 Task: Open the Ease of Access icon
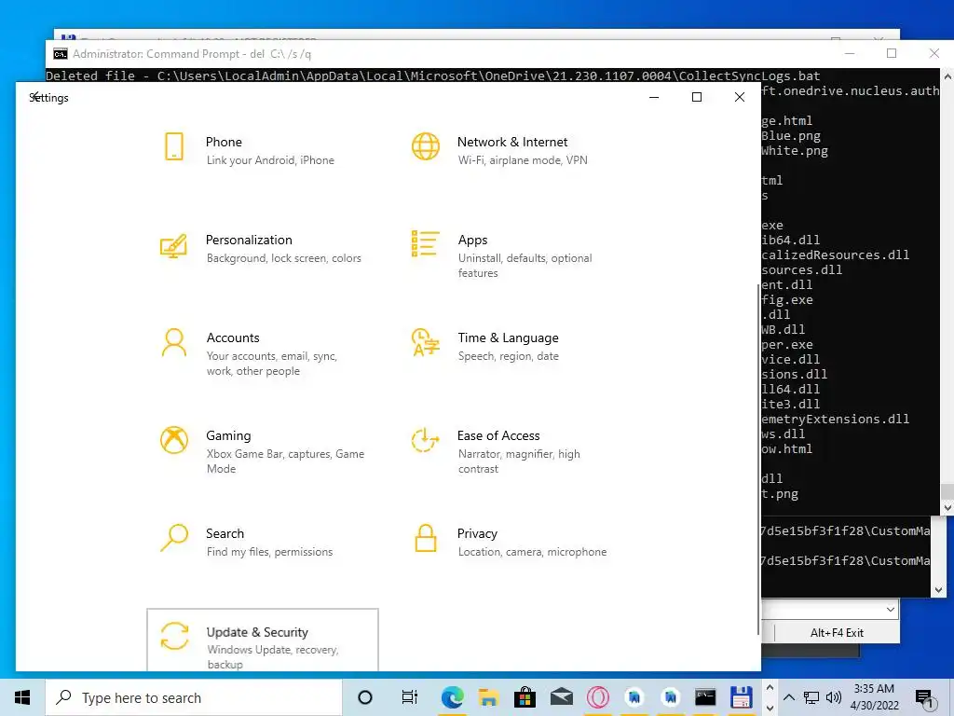point(425,440)
